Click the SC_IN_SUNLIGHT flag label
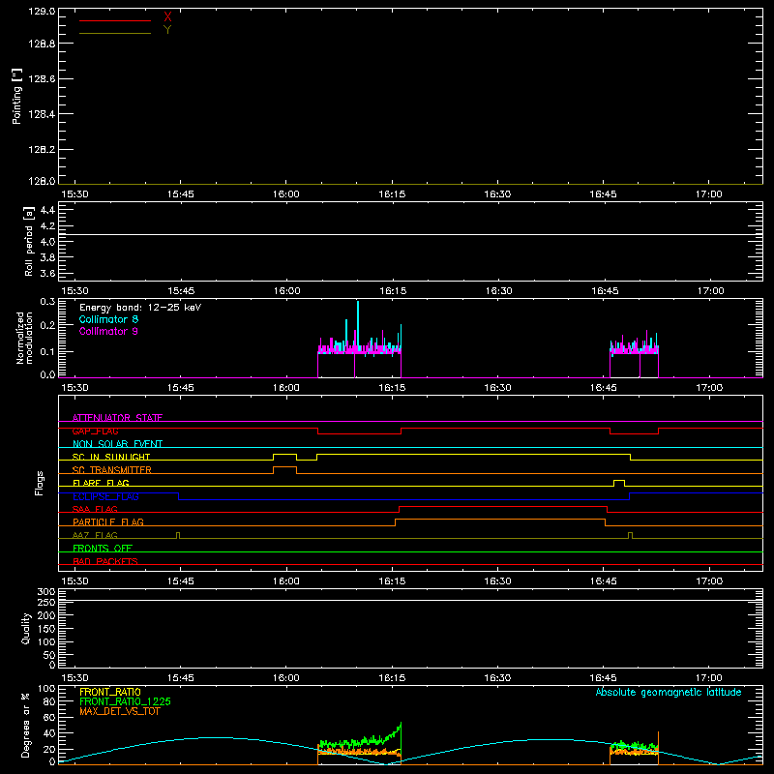The width and height of the screenshot is (774, 774). click(x=111, y=457)
